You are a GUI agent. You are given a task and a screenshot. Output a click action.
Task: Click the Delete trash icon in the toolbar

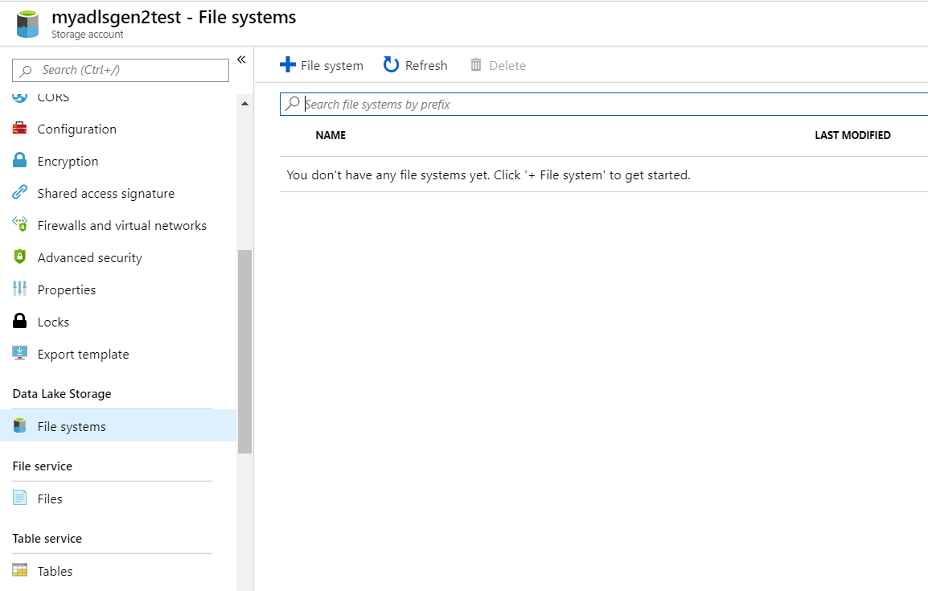(476, 65)
